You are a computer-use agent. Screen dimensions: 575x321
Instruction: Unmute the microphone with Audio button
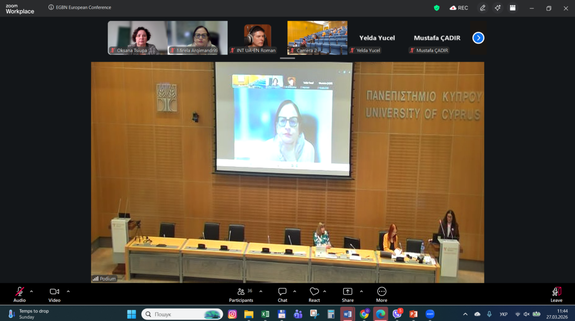20,294
